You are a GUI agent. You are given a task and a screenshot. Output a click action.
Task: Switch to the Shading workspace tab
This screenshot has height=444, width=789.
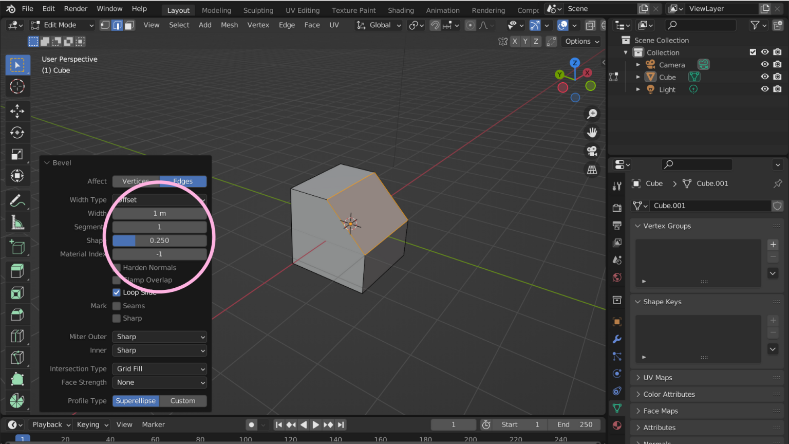coord(401,10)
